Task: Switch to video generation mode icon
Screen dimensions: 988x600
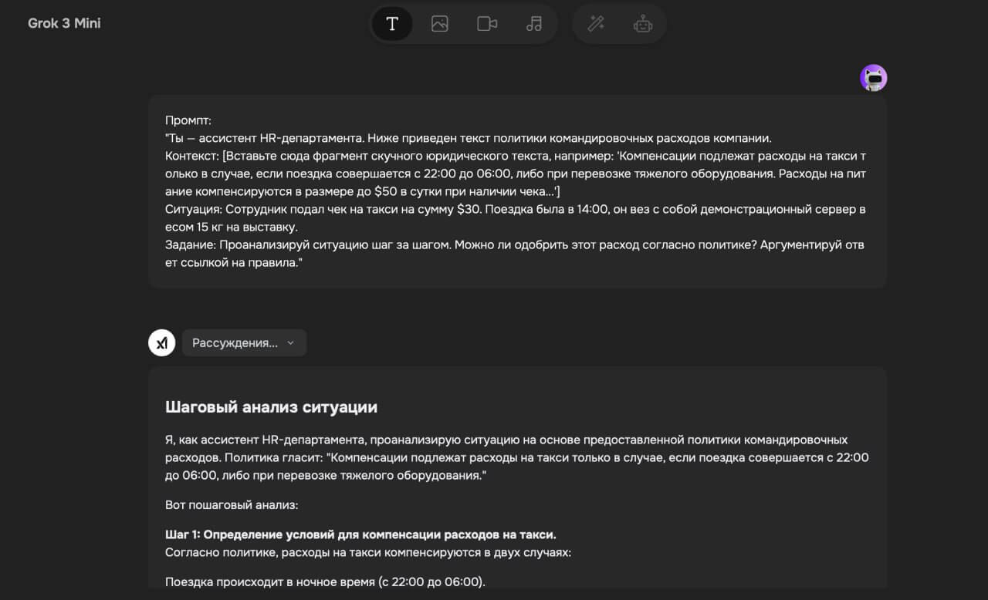Action: (487, 24)
